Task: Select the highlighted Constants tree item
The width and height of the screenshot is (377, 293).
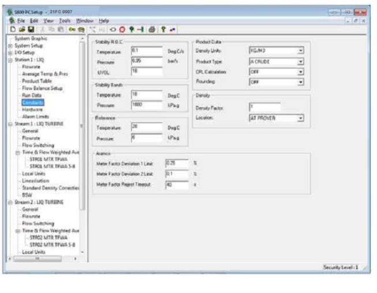Action: 33,102
